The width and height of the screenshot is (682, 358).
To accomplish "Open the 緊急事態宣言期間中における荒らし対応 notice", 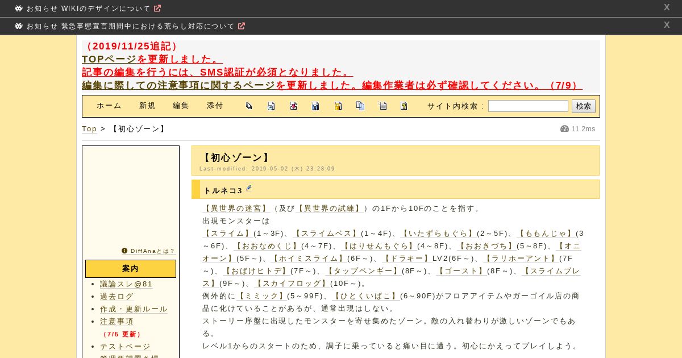I will (x=131, y=26).
